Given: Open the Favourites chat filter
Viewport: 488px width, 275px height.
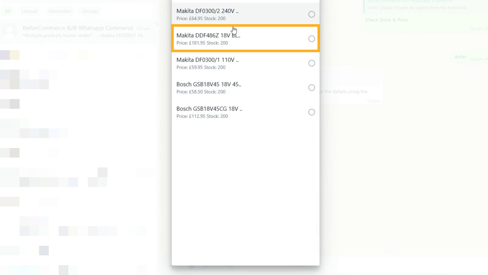Looking at the screenshot, I should tap(60, 11).
